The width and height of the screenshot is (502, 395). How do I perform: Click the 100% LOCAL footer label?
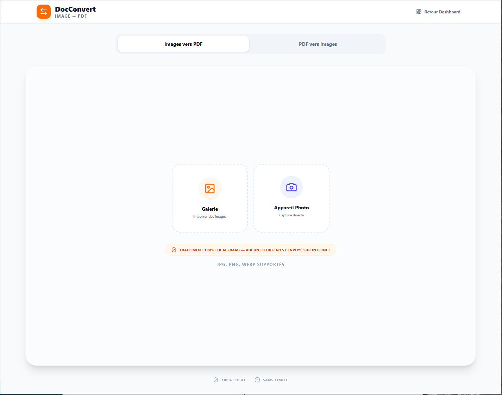(x=233, y=380)
